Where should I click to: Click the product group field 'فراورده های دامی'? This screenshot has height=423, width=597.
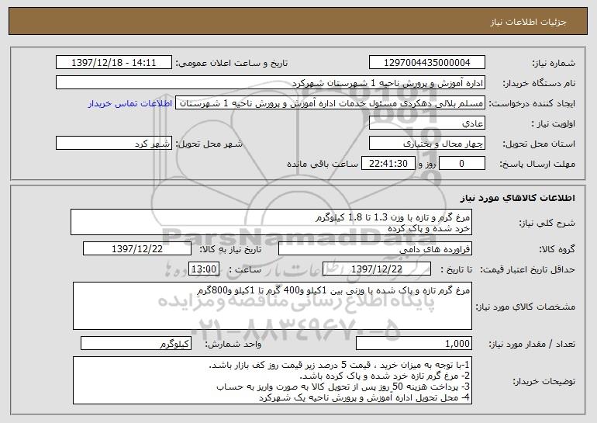point(375,249)
